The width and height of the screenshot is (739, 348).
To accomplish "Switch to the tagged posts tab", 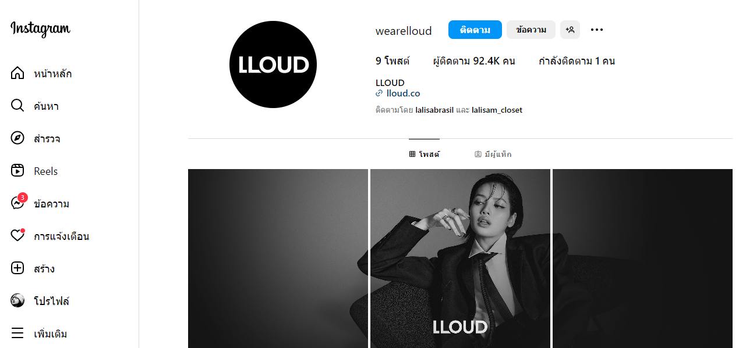I will coord(493,154).
